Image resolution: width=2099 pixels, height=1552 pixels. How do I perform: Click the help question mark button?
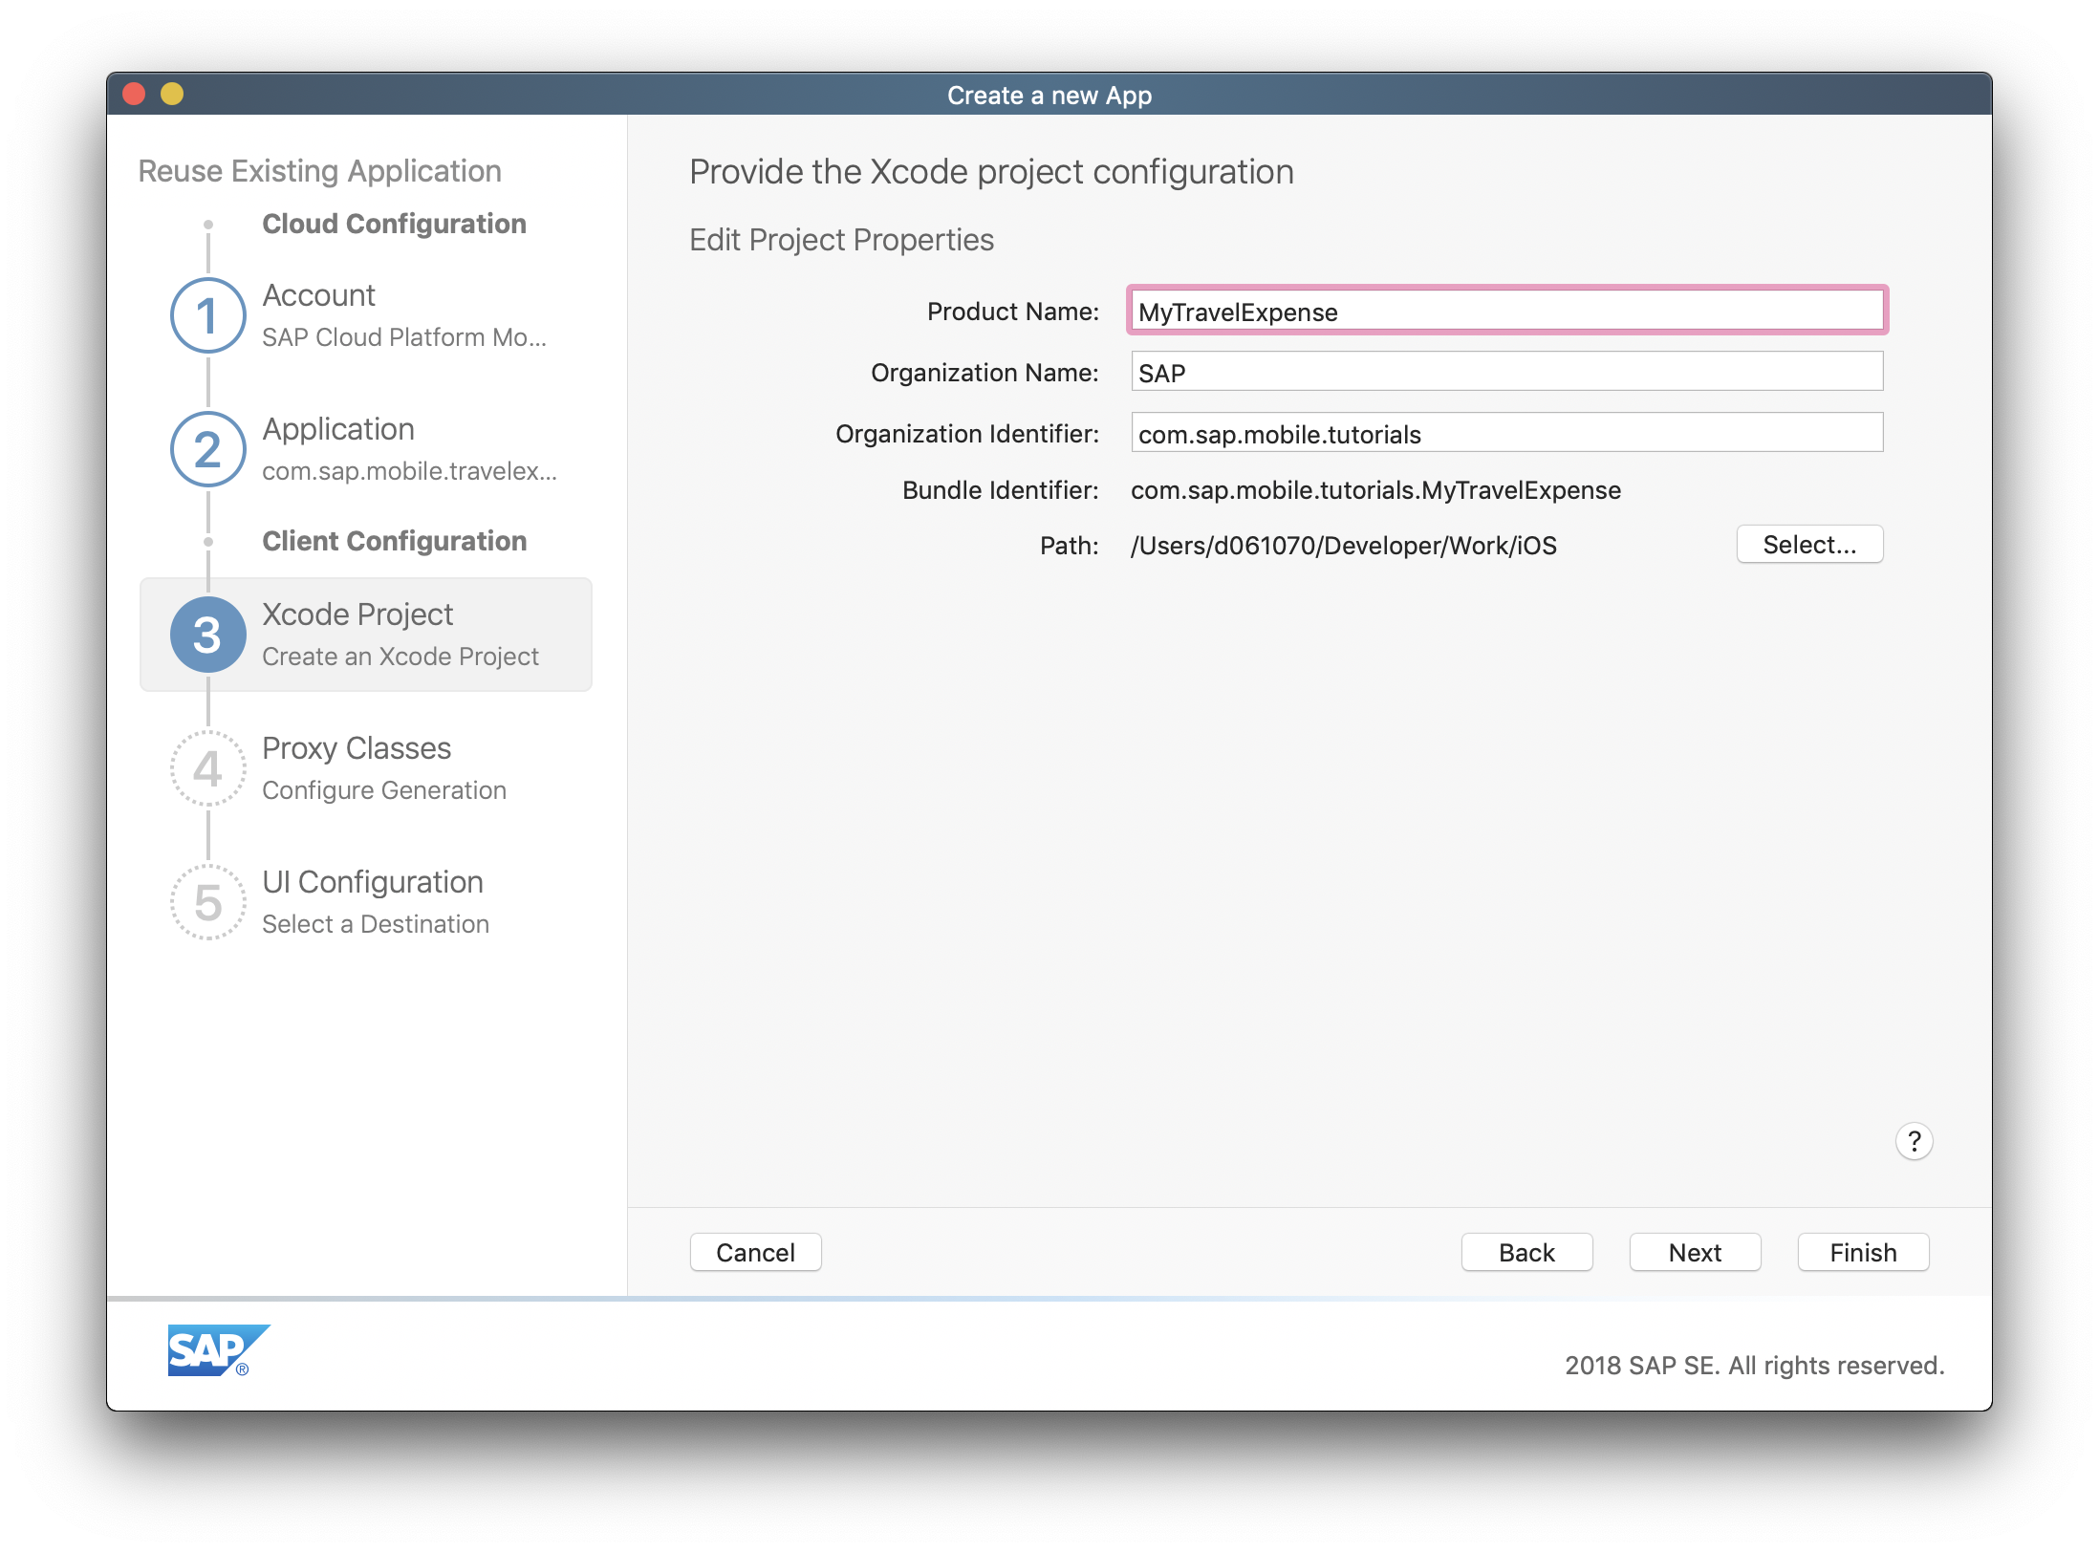(1914, 1141)
